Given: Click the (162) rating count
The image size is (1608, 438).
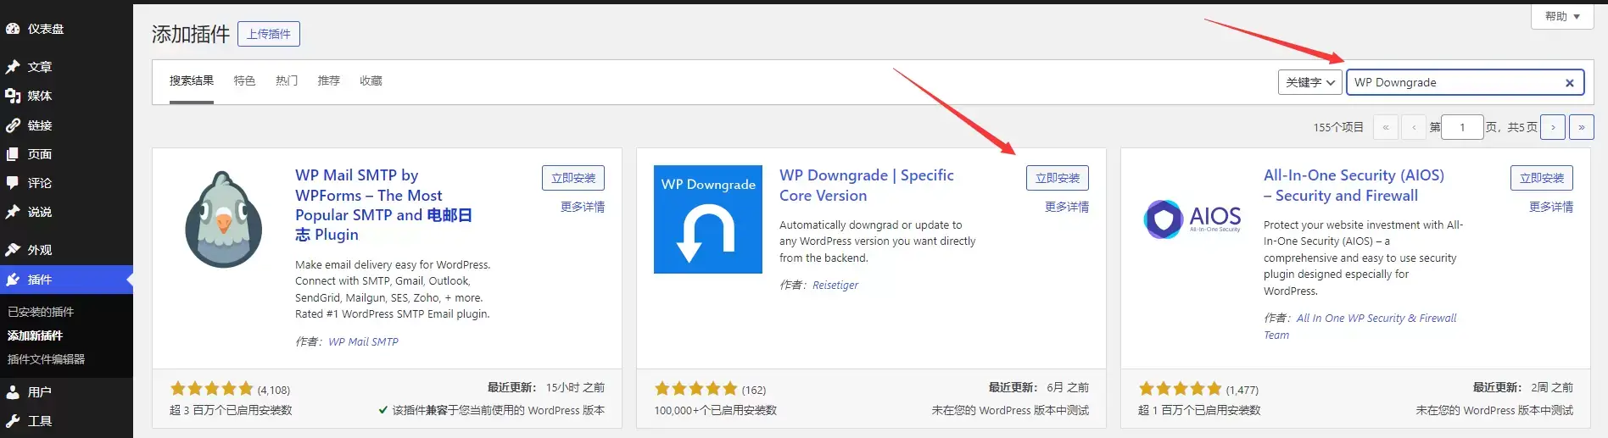Looking at the screenshot, I should pyautogui.click(x=754, y=390).
